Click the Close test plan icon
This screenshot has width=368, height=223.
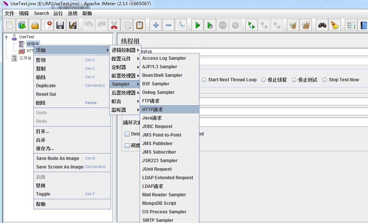pos(48,25)
